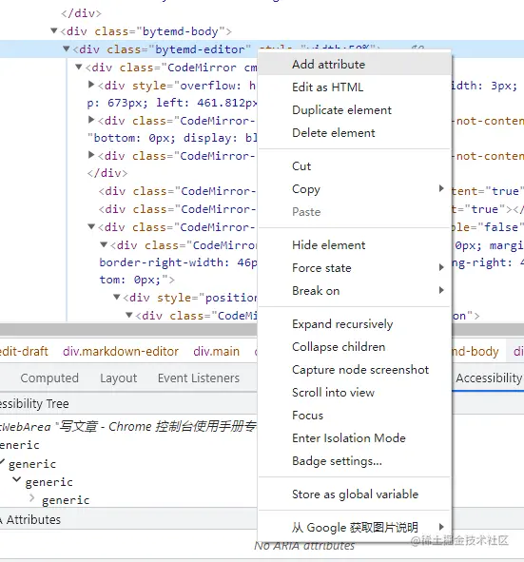Screen dimensions: 524x562
Task: Open the Break on submenu
Action: tap(354, 291)
